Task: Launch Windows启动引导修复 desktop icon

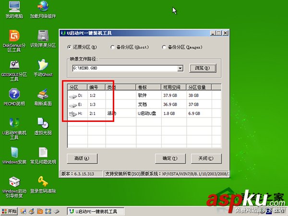Action: coord(14,187)
